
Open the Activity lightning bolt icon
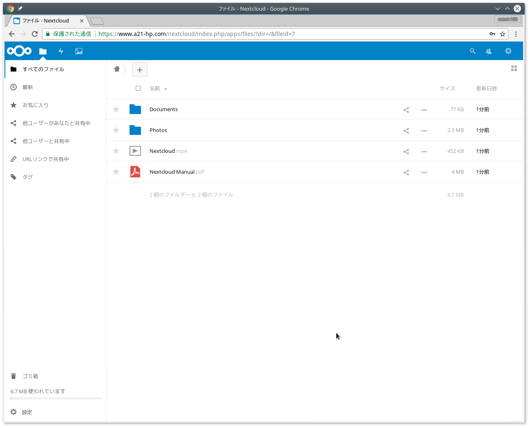pos(61,51)
